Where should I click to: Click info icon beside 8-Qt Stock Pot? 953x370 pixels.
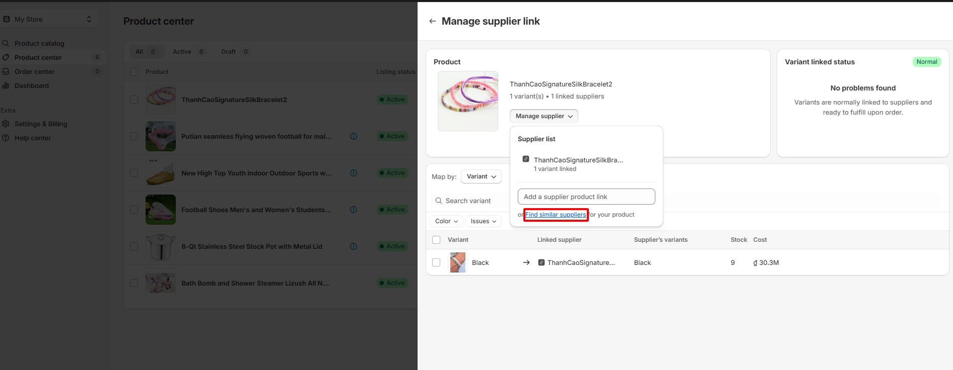point(354,246)
